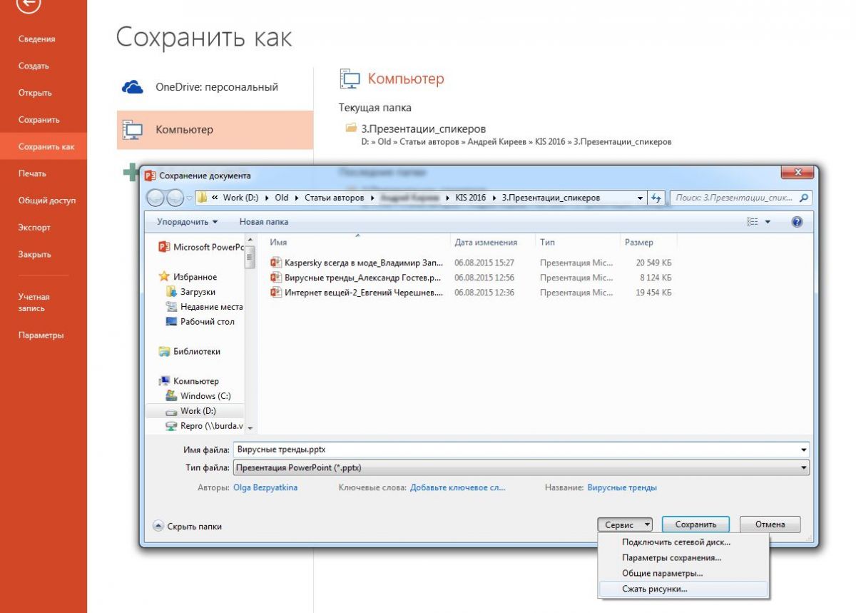
Task: Expand the recent locations arrow near navigation buttons
Action: click(x=189, y=198)
